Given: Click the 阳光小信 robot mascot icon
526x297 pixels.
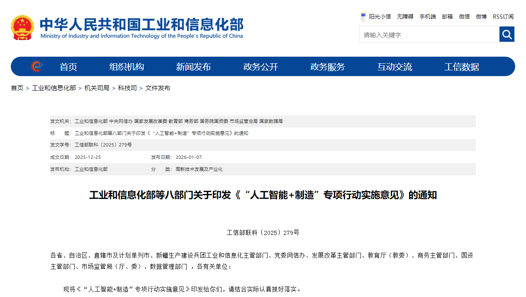Looking at the screenshot, I should (363, 17).
